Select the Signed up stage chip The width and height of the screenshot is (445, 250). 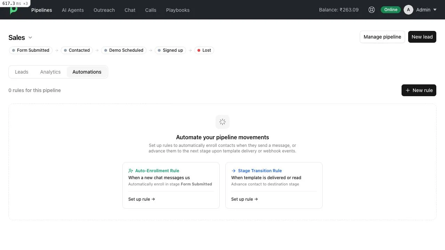coord(170,50)
